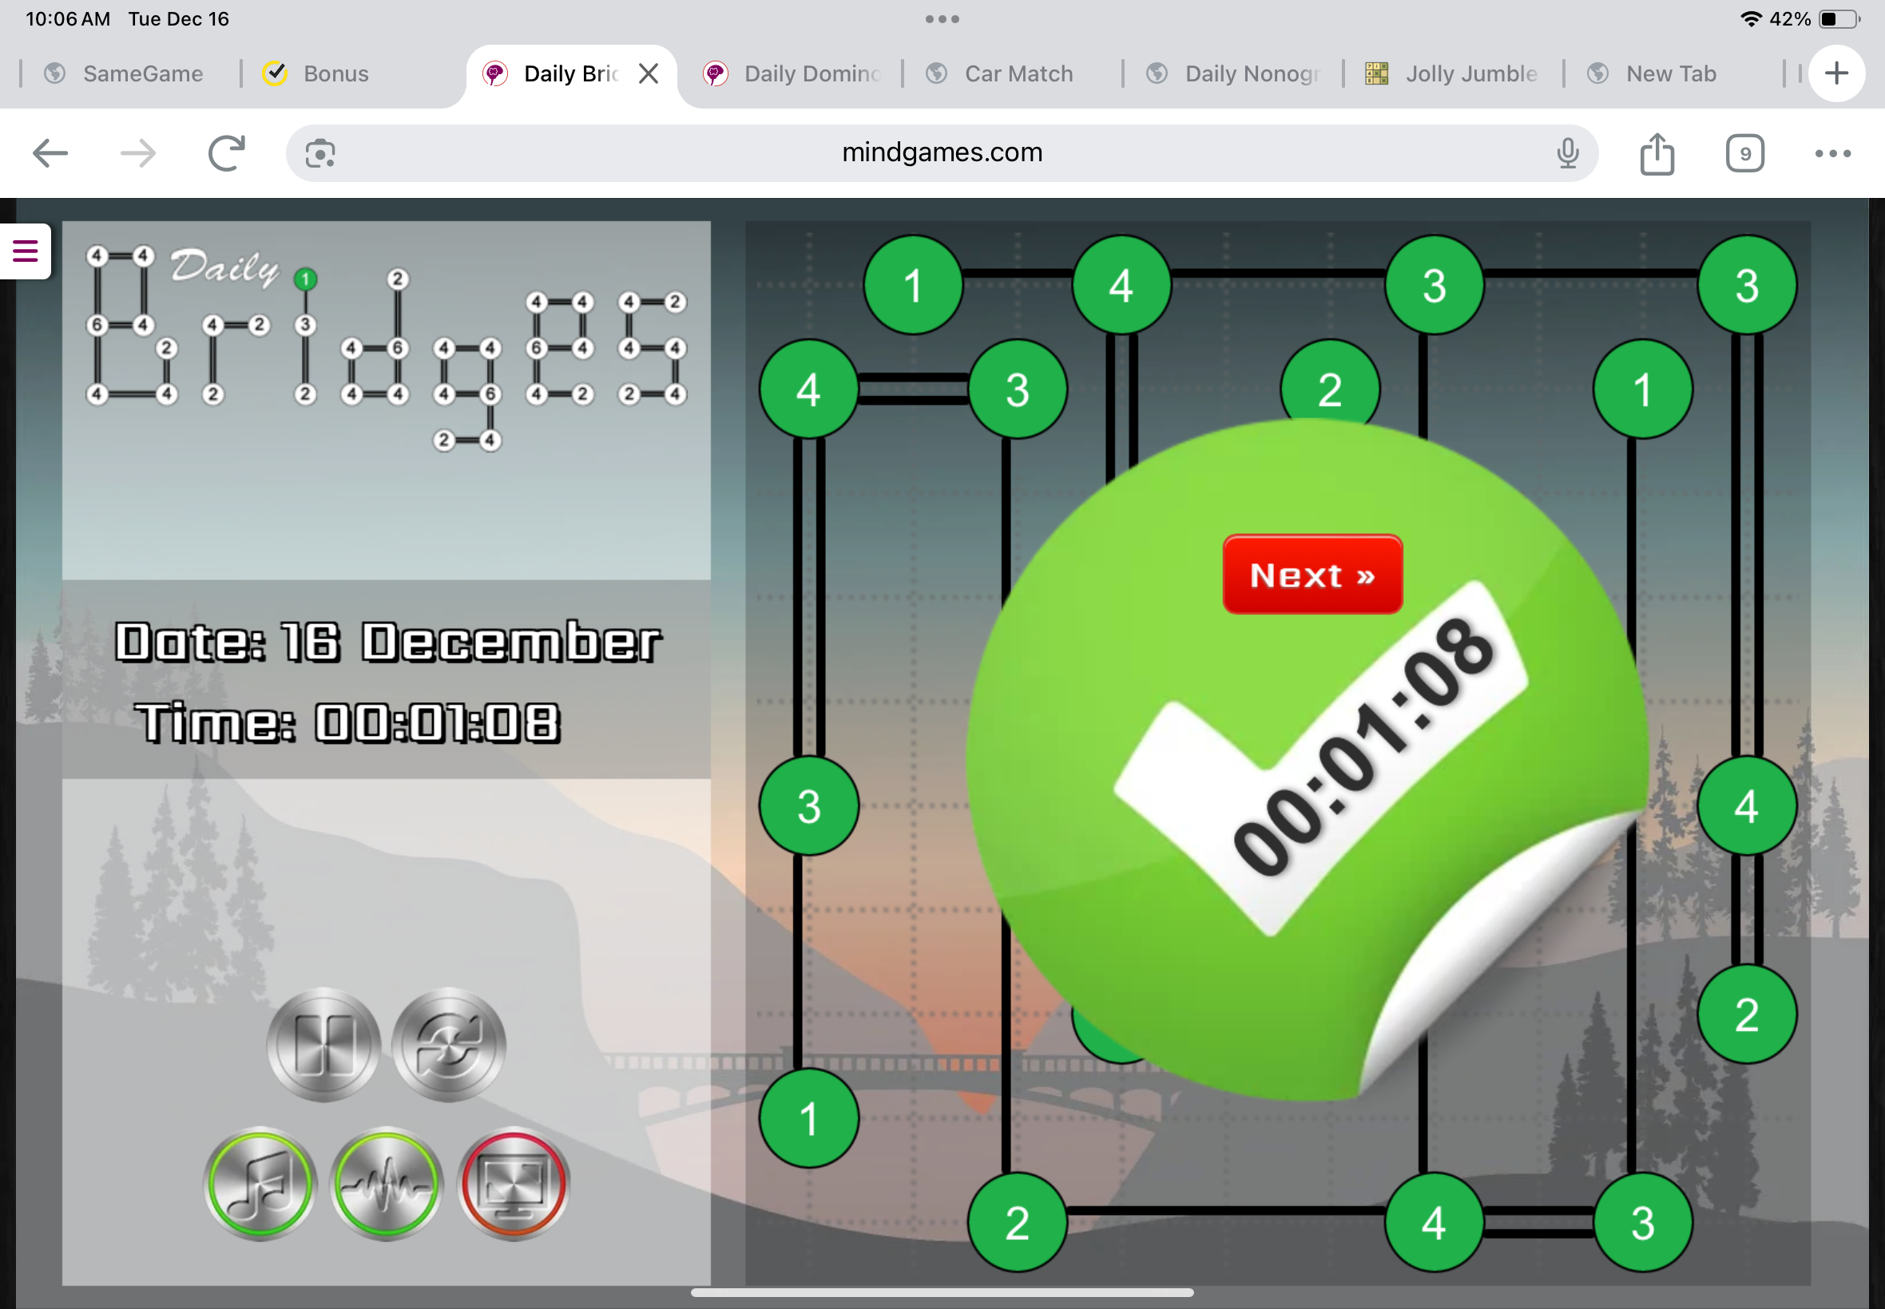Close the Daily Bridges tab

tap(649, 73)
